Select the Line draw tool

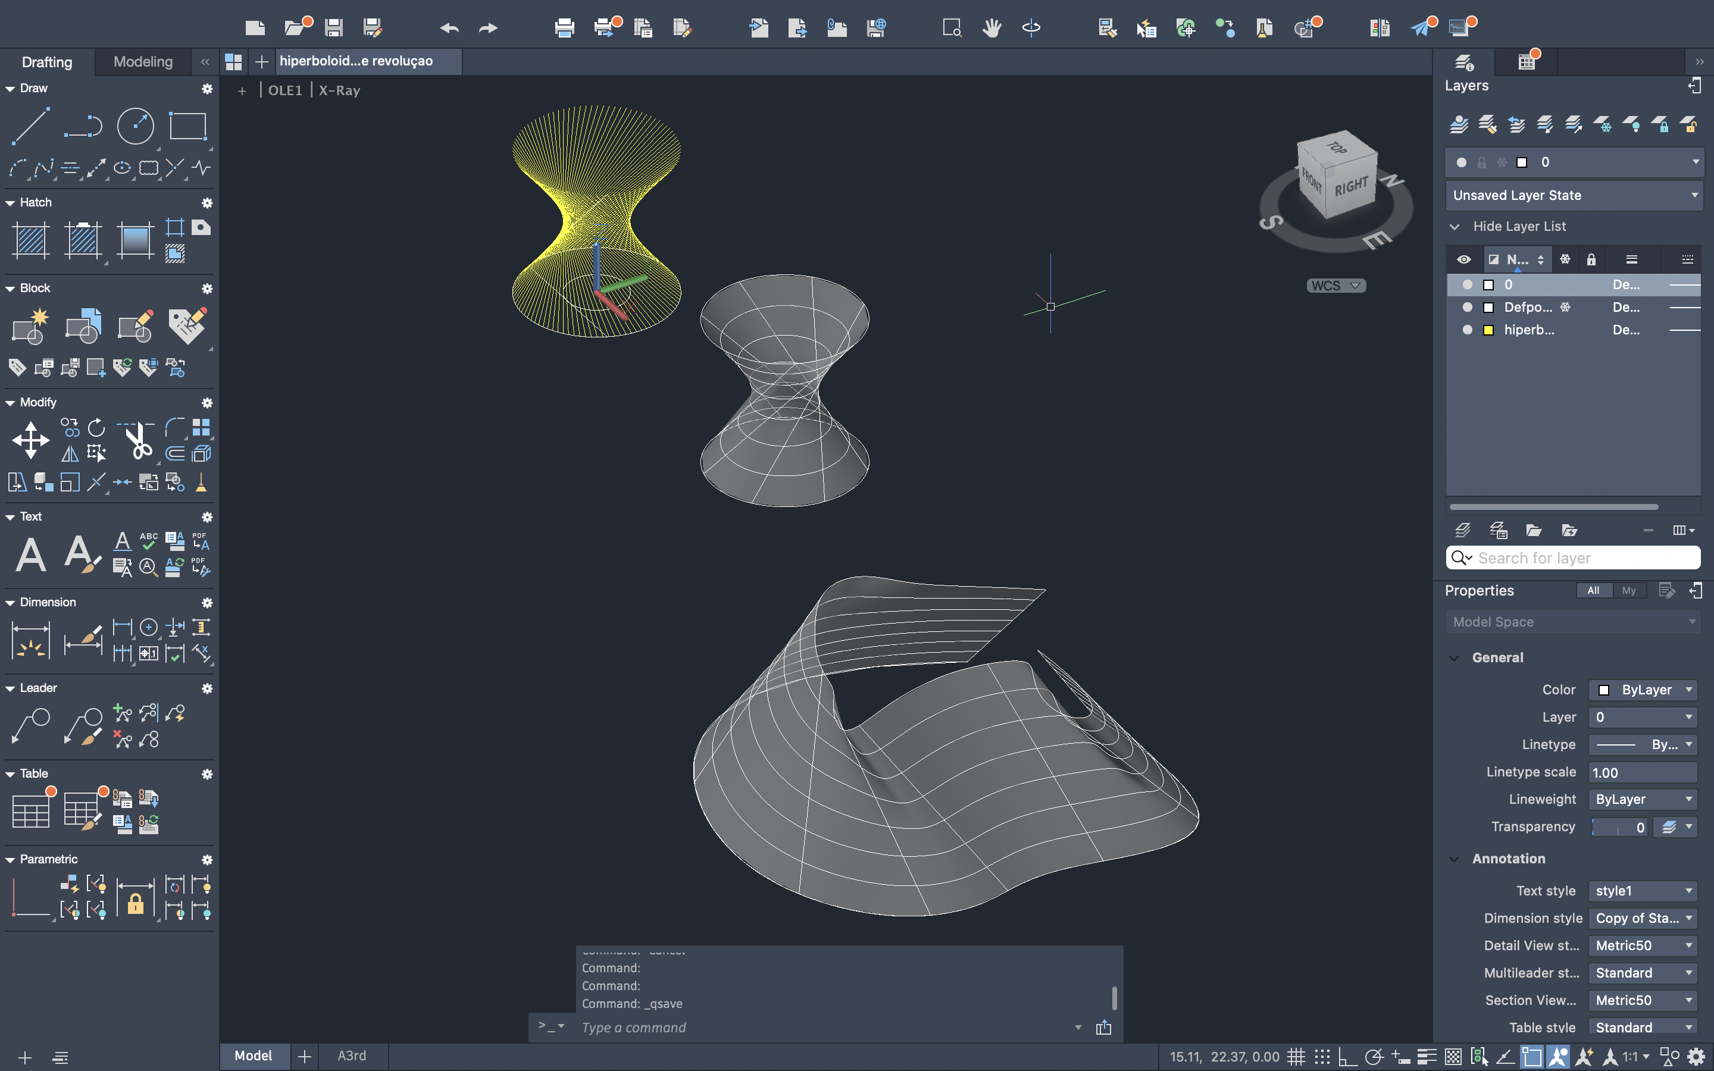(x=30, y=126)
